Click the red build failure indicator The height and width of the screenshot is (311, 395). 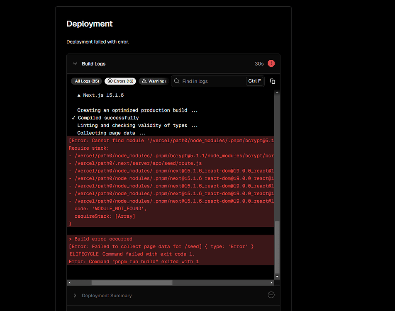coord(271,63)
